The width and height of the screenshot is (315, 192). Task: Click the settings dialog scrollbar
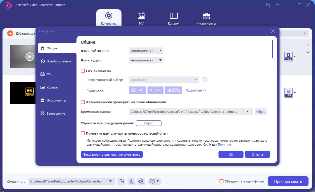(273, 49)
